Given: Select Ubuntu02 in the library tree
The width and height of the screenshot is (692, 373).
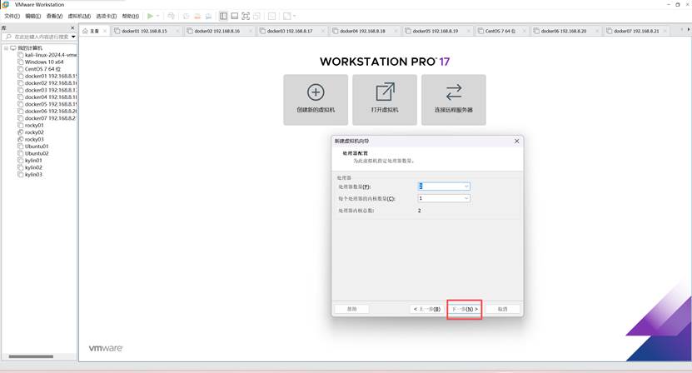Looking at the screenshot, I should (x=33, y=153).
